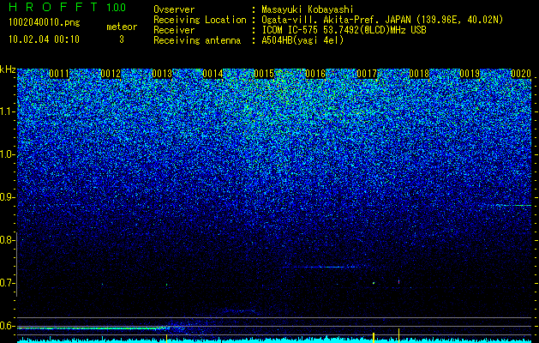Click time marker 0016
The width and height of the screenshot is (539, 343).
[315, 74]
